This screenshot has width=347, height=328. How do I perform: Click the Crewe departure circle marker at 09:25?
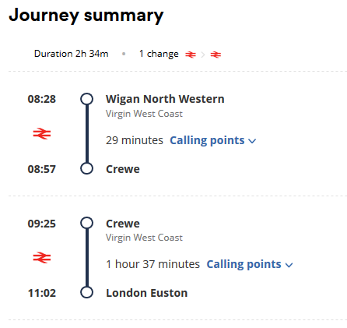click(86, 223)
